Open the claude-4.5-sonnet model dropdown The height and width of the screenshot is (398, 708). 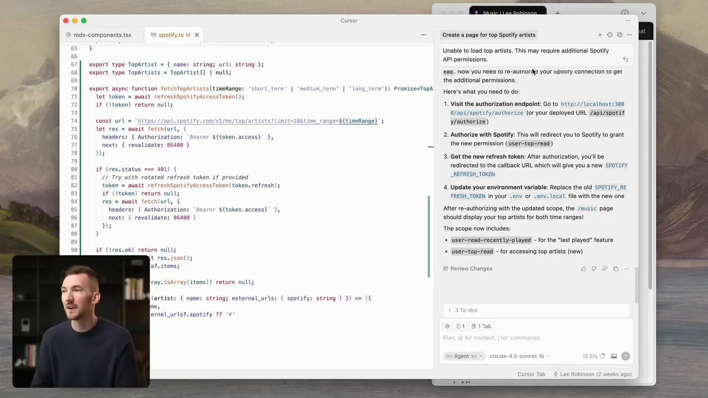click(519, 356)
